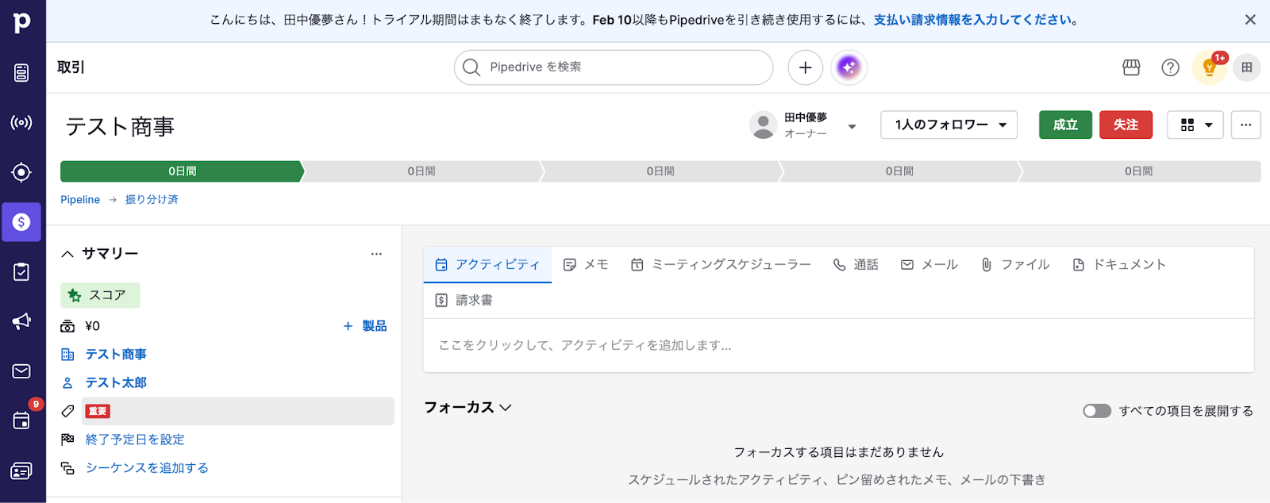Open the live signal sidebar icon
This screenshot has width=1270, height=503.
(21, 122)
